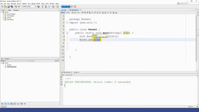Collapse the Parent project root node

(x=1, y=12)
